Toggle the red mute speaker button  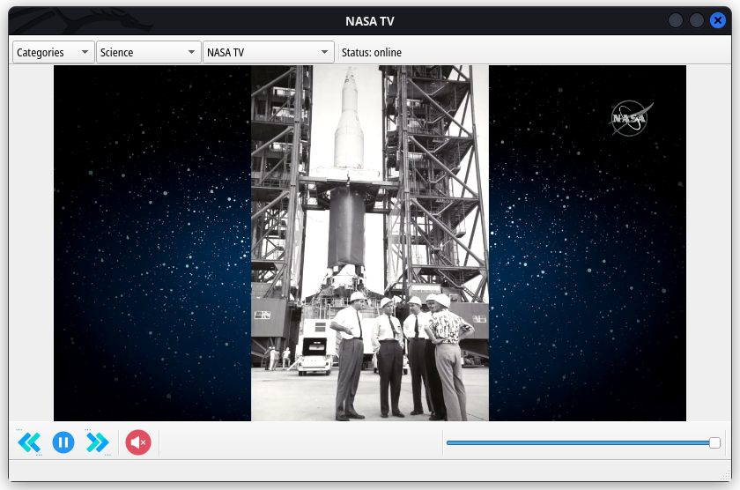tap(137, 442)
